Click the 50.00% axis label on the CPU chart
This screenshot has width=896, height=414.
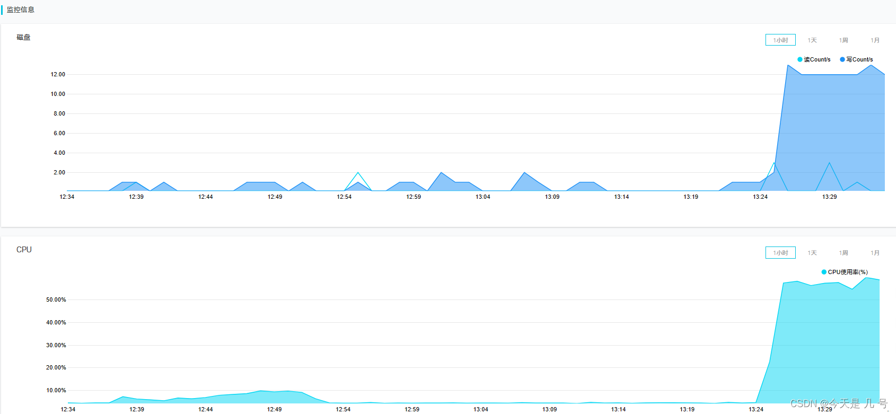point(56,300)
